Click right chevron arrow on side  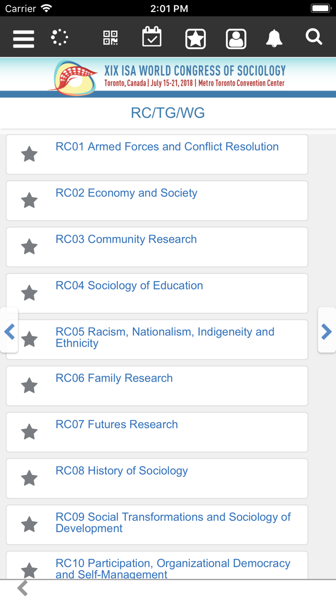[x=326, y=331]
